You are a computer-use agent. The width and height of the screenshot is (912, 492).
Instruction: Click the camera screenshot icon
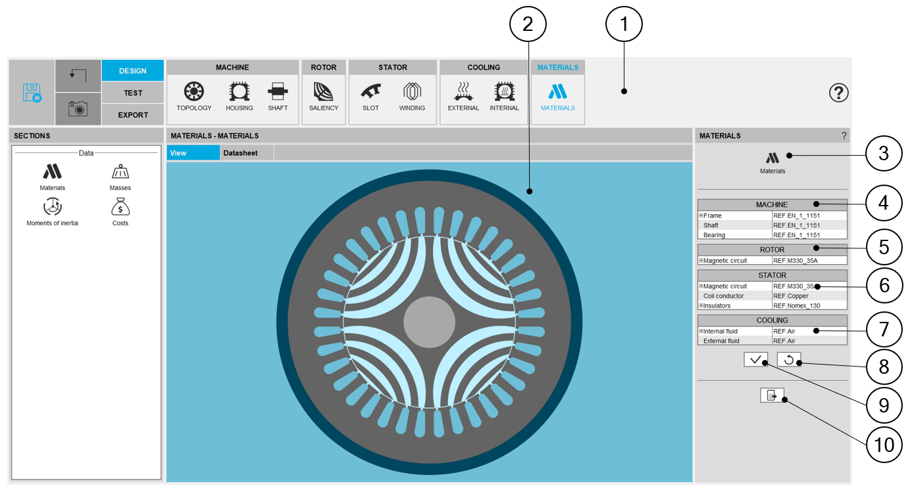coord(78,109)
